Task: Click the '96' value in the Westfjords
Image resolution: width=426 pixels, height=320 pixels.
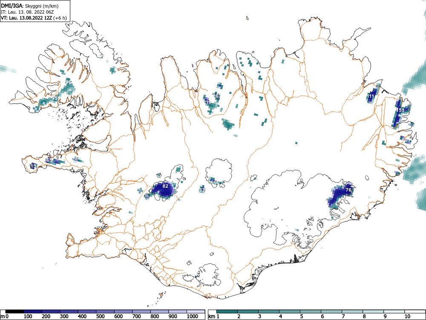Action: 69,82
